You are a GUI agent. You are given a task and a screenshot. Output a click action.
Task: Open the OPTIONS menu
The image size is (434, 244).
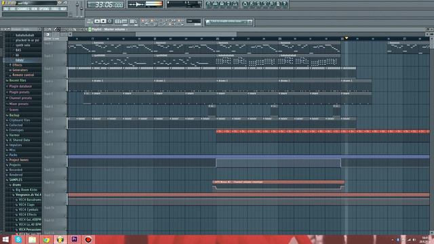pyautogui.click(x=44, y=9)
